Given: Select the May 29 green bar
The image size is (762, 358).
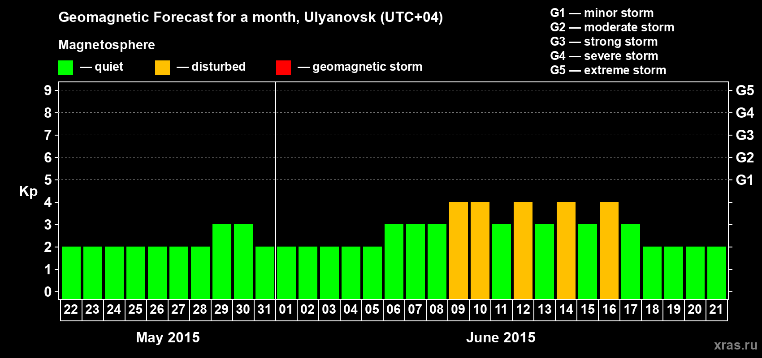Looking at the screenshot, I should (222, 261).
